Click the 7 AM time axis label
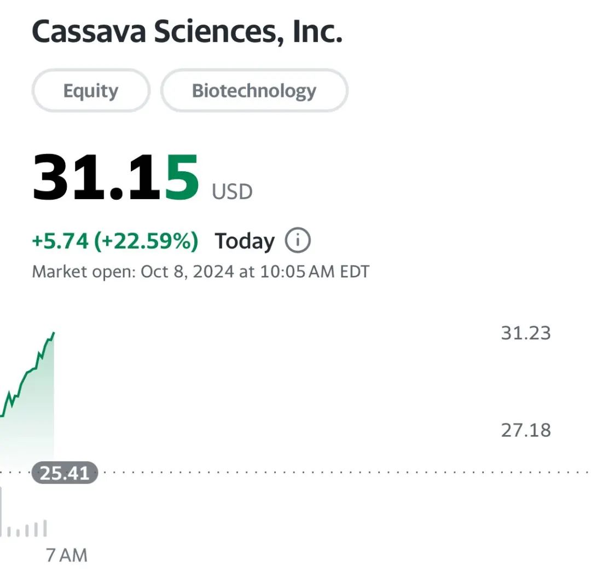 point(67,555)
